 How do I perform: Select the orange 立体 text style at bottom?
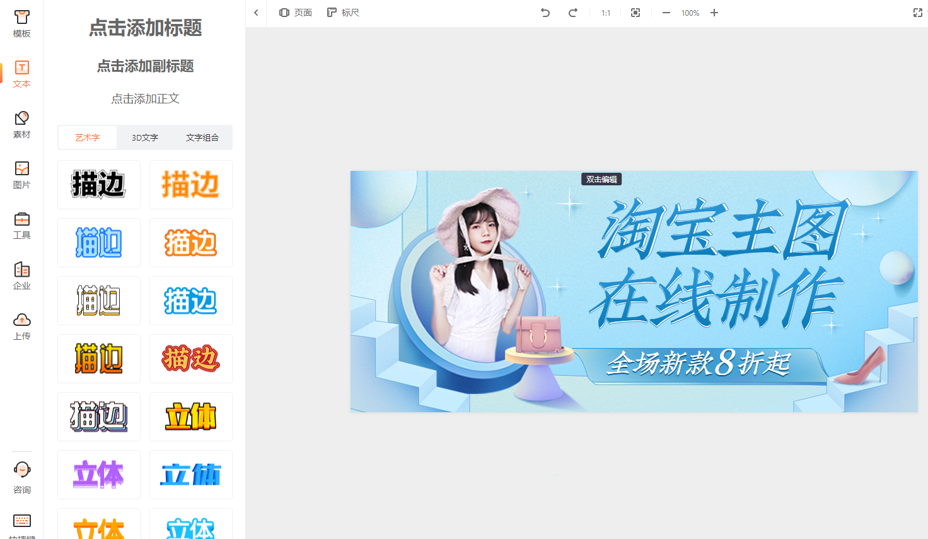coord(99,524)
